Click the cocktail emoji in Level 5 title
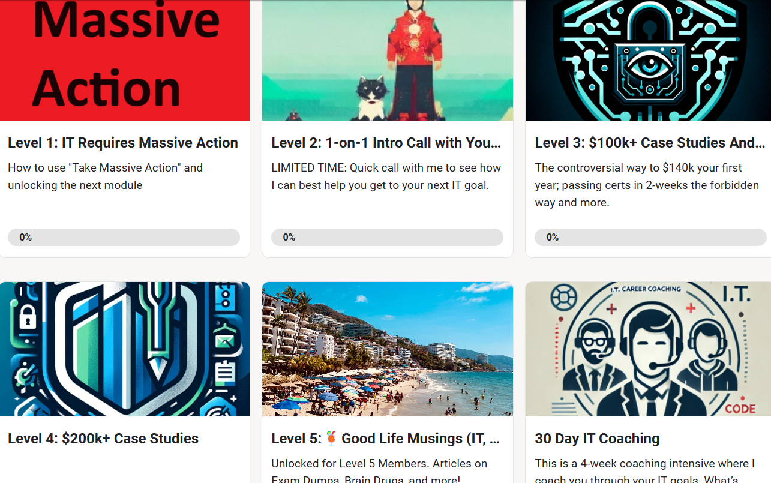The height and width of the screenshot is (483, 771). (x=332, y=439)
